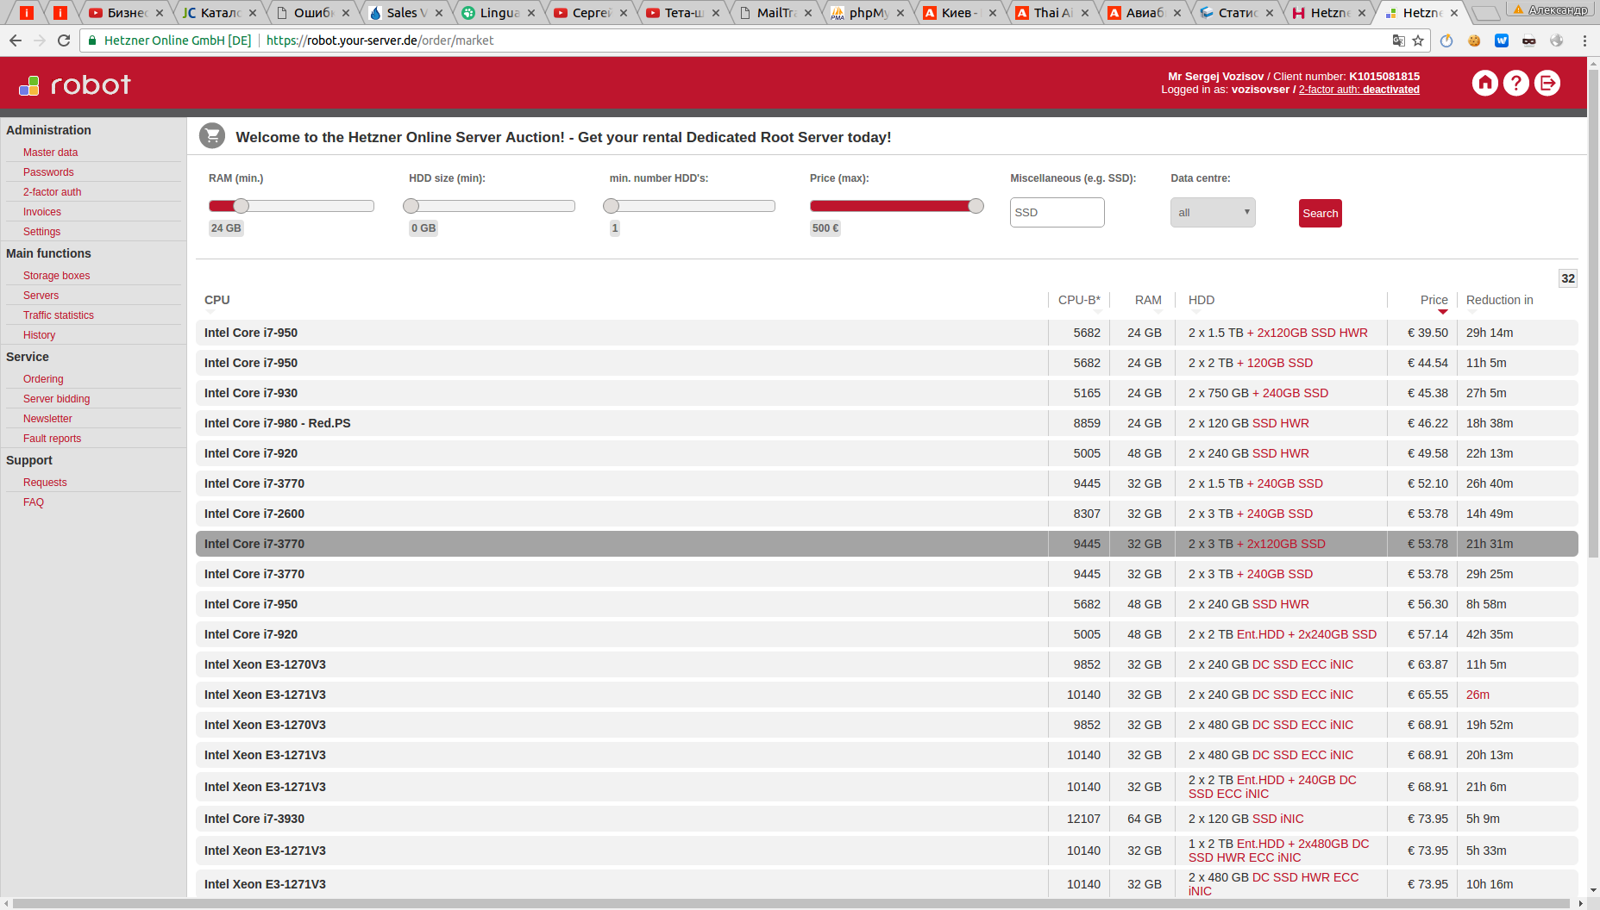Open FAQ under Support
1600x910 pixels.
[34, 502]
